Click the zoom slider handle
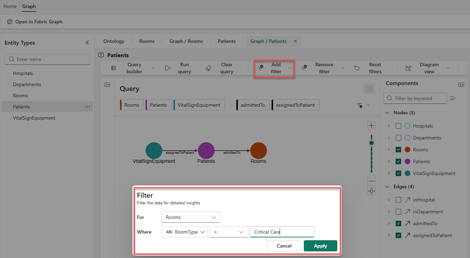 pyautogui.click(x=372, y=143)
